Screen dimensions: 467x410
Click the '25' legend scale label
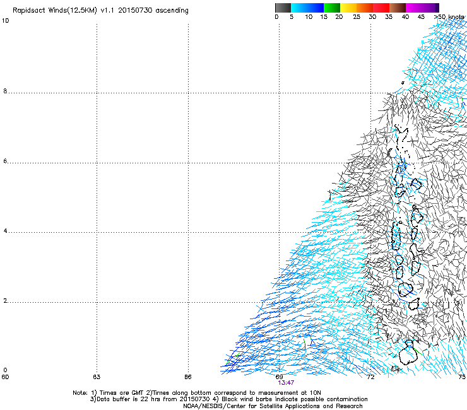357,17
